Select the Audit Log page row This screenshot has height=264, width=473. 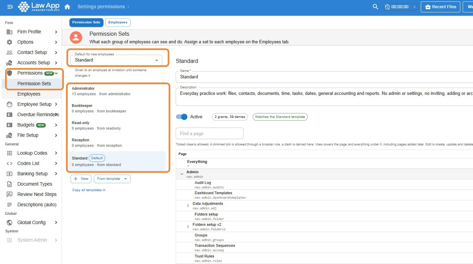point(324,185)
